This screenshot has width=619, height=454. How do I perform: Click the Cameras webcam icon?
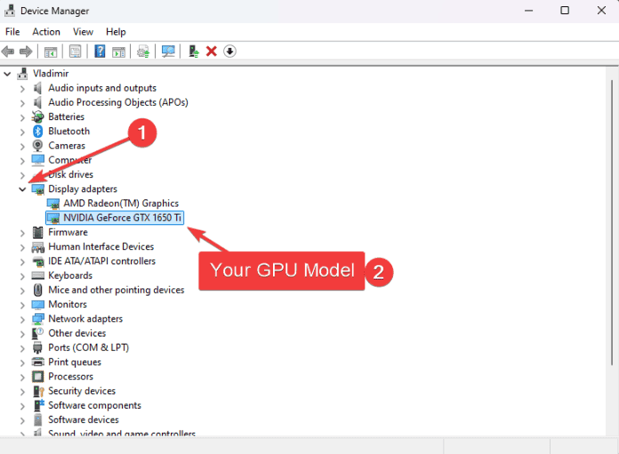(x=37, y=146)
